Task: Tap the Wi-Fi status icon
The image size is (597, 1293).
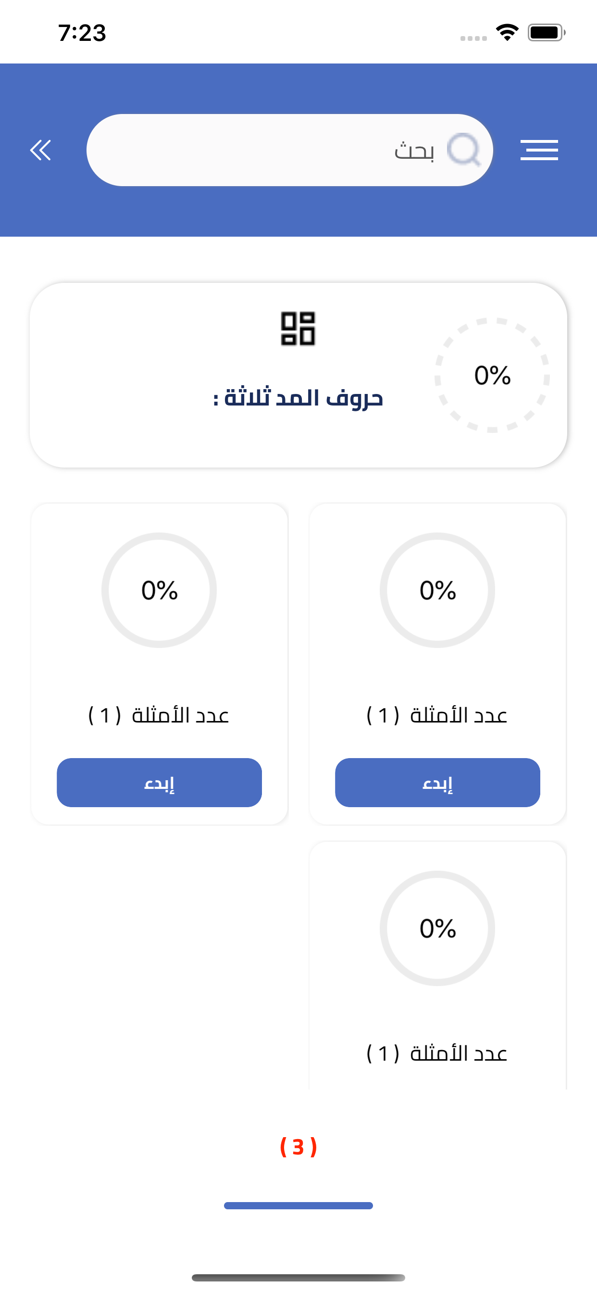Action: (507, 33)
